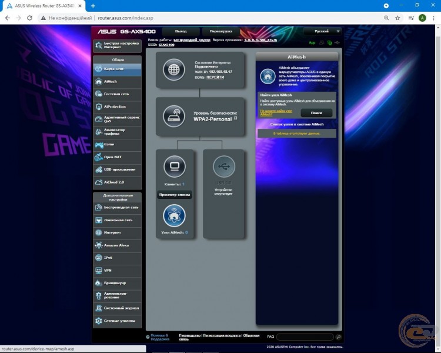Select the blue AiMesh node icon
441x353 pixels.
(174, 216)
